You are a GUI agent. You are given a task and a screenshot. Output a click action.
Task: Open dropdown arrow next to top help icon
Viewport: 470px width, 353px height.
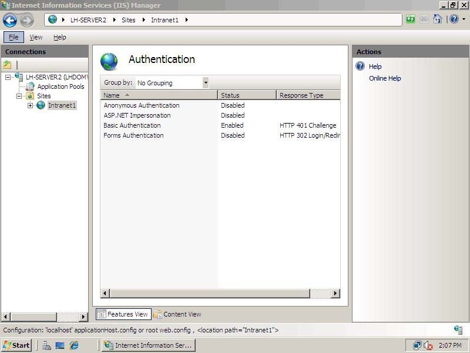click(464, 19)
